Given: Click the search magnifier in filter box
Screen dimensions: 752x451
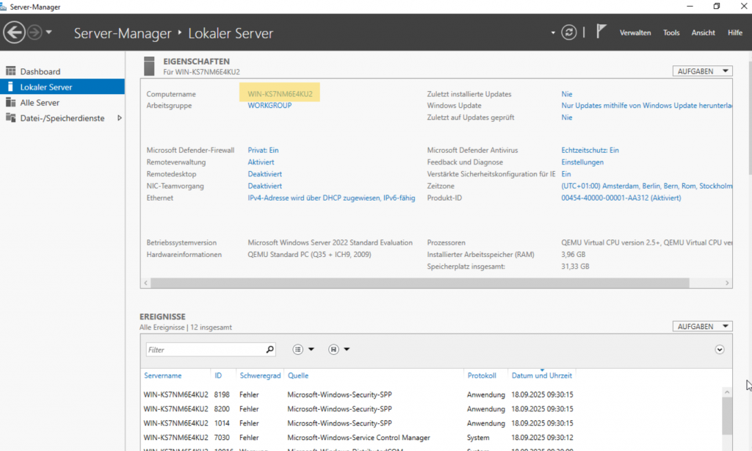Looking at the screenshot, I should (270, 350).
